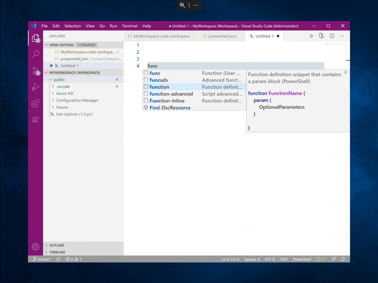Expand the Outline section
This screenshot has height=283, width=378.
(83, 245)
